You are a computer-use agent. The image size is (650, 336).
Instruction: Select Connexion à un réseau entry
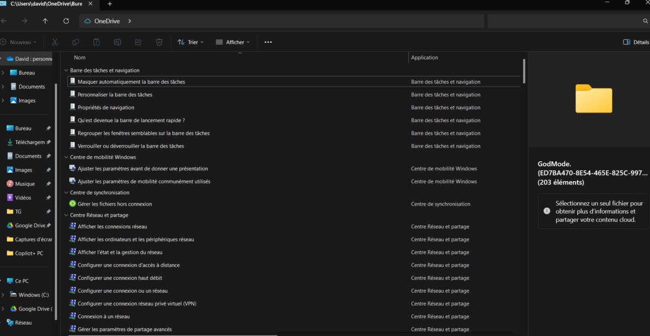[x=103, y=317]
